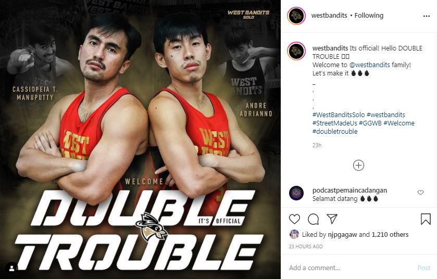Click westbandits avatar beside the caption
Image resolution: width=437 pixels, height=279 pixels.
point(296,51)
